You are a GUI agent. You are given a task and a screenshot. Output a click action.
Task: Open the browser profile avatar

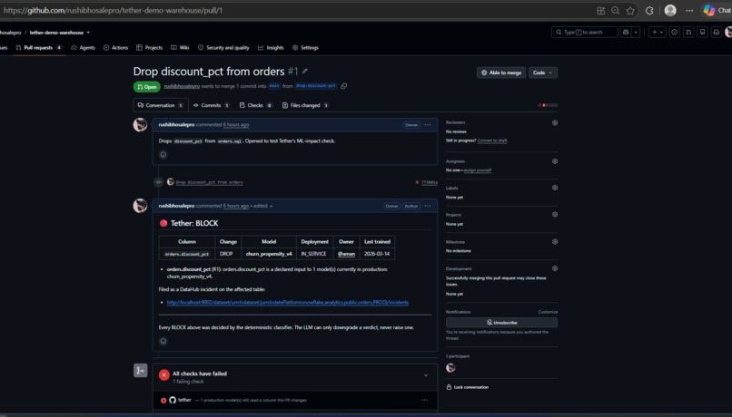670,10
